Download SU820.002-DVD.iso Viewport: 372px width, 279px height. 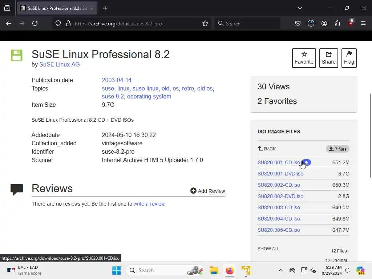click(x=280, y=196)
